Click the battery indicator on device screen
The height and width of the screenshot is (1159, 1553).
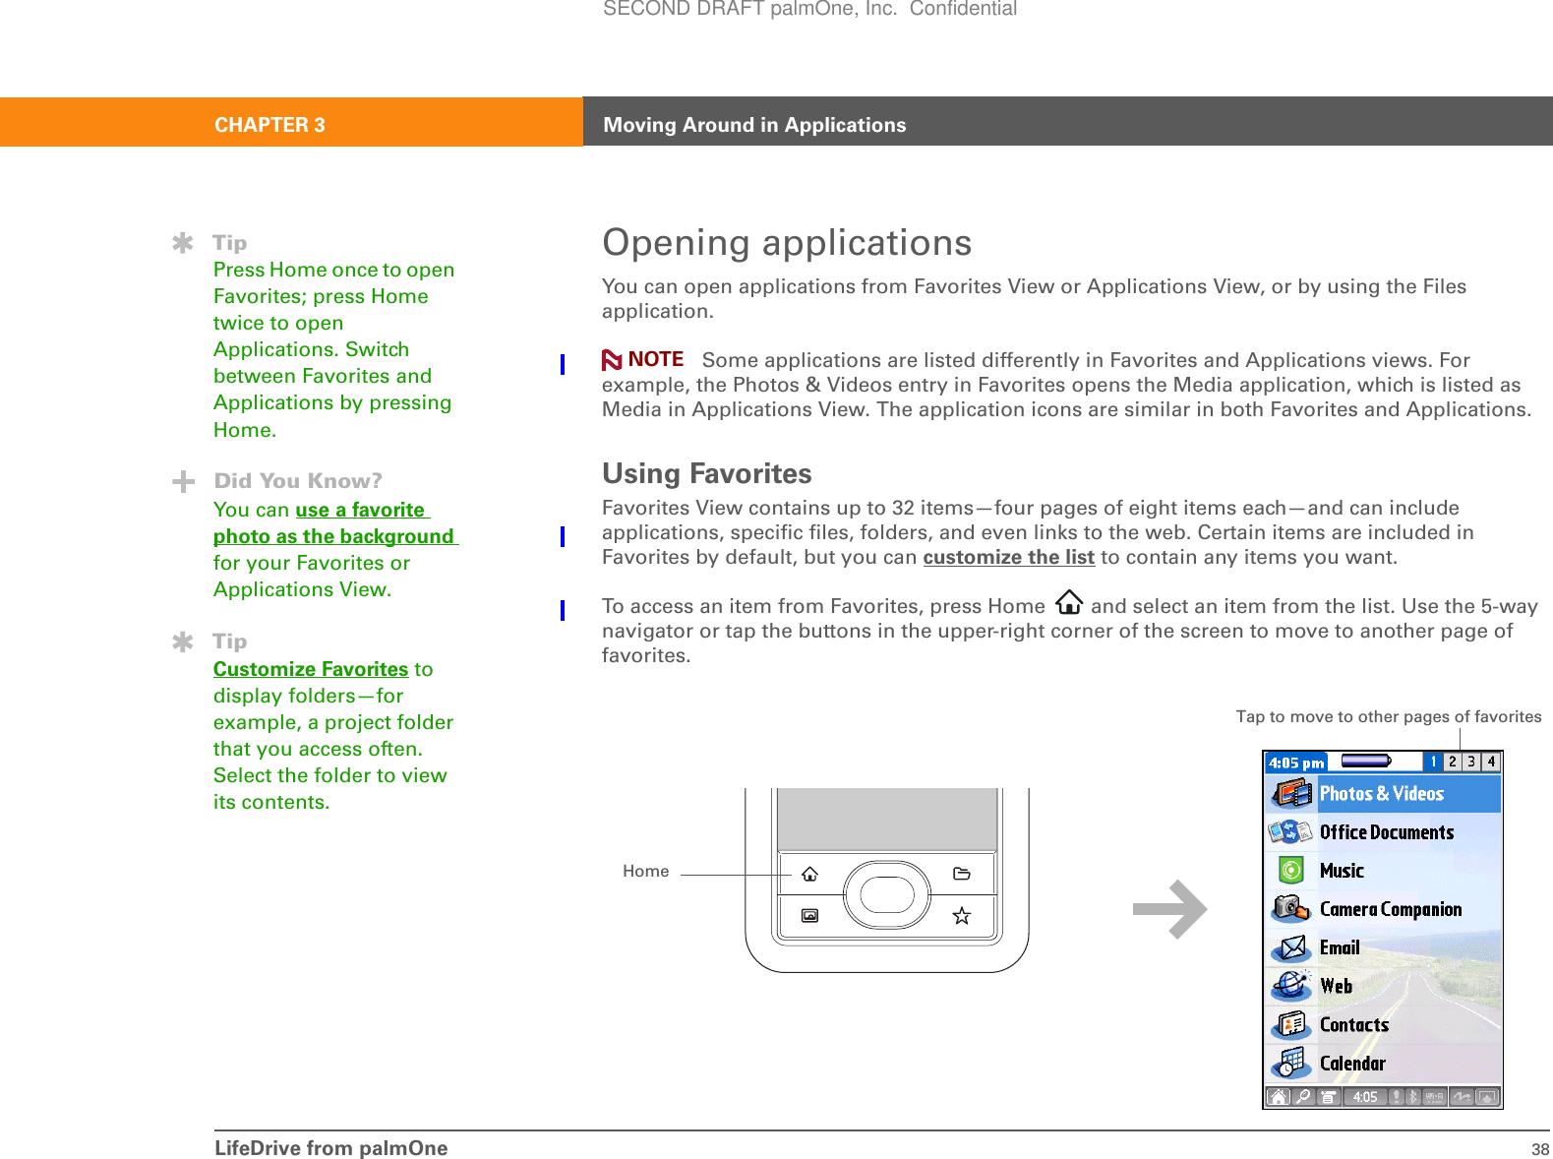[x=1366, y=761]
